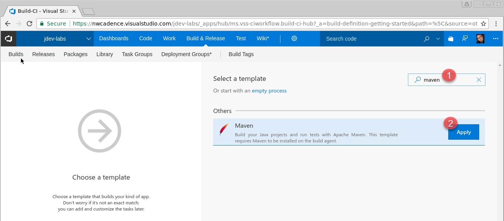504x221 pixels.
Task: Open the Build Tags tab
Action: [x=241, y=54]
